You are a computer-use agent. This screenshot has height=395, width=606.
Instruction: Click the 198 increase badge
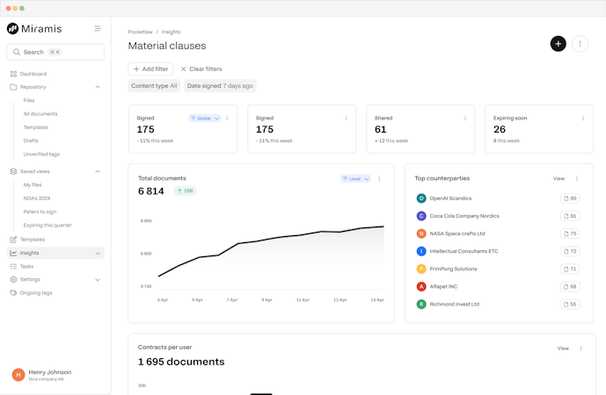pyautogui.click(x=185, y=191)
